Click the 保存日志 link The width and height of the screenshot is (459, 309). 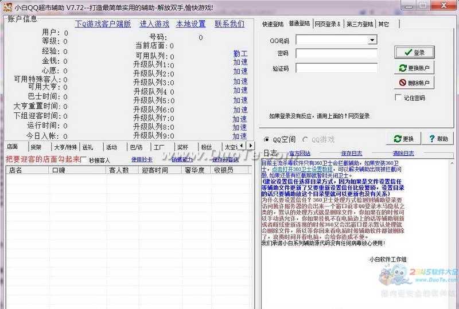[352, 153]
